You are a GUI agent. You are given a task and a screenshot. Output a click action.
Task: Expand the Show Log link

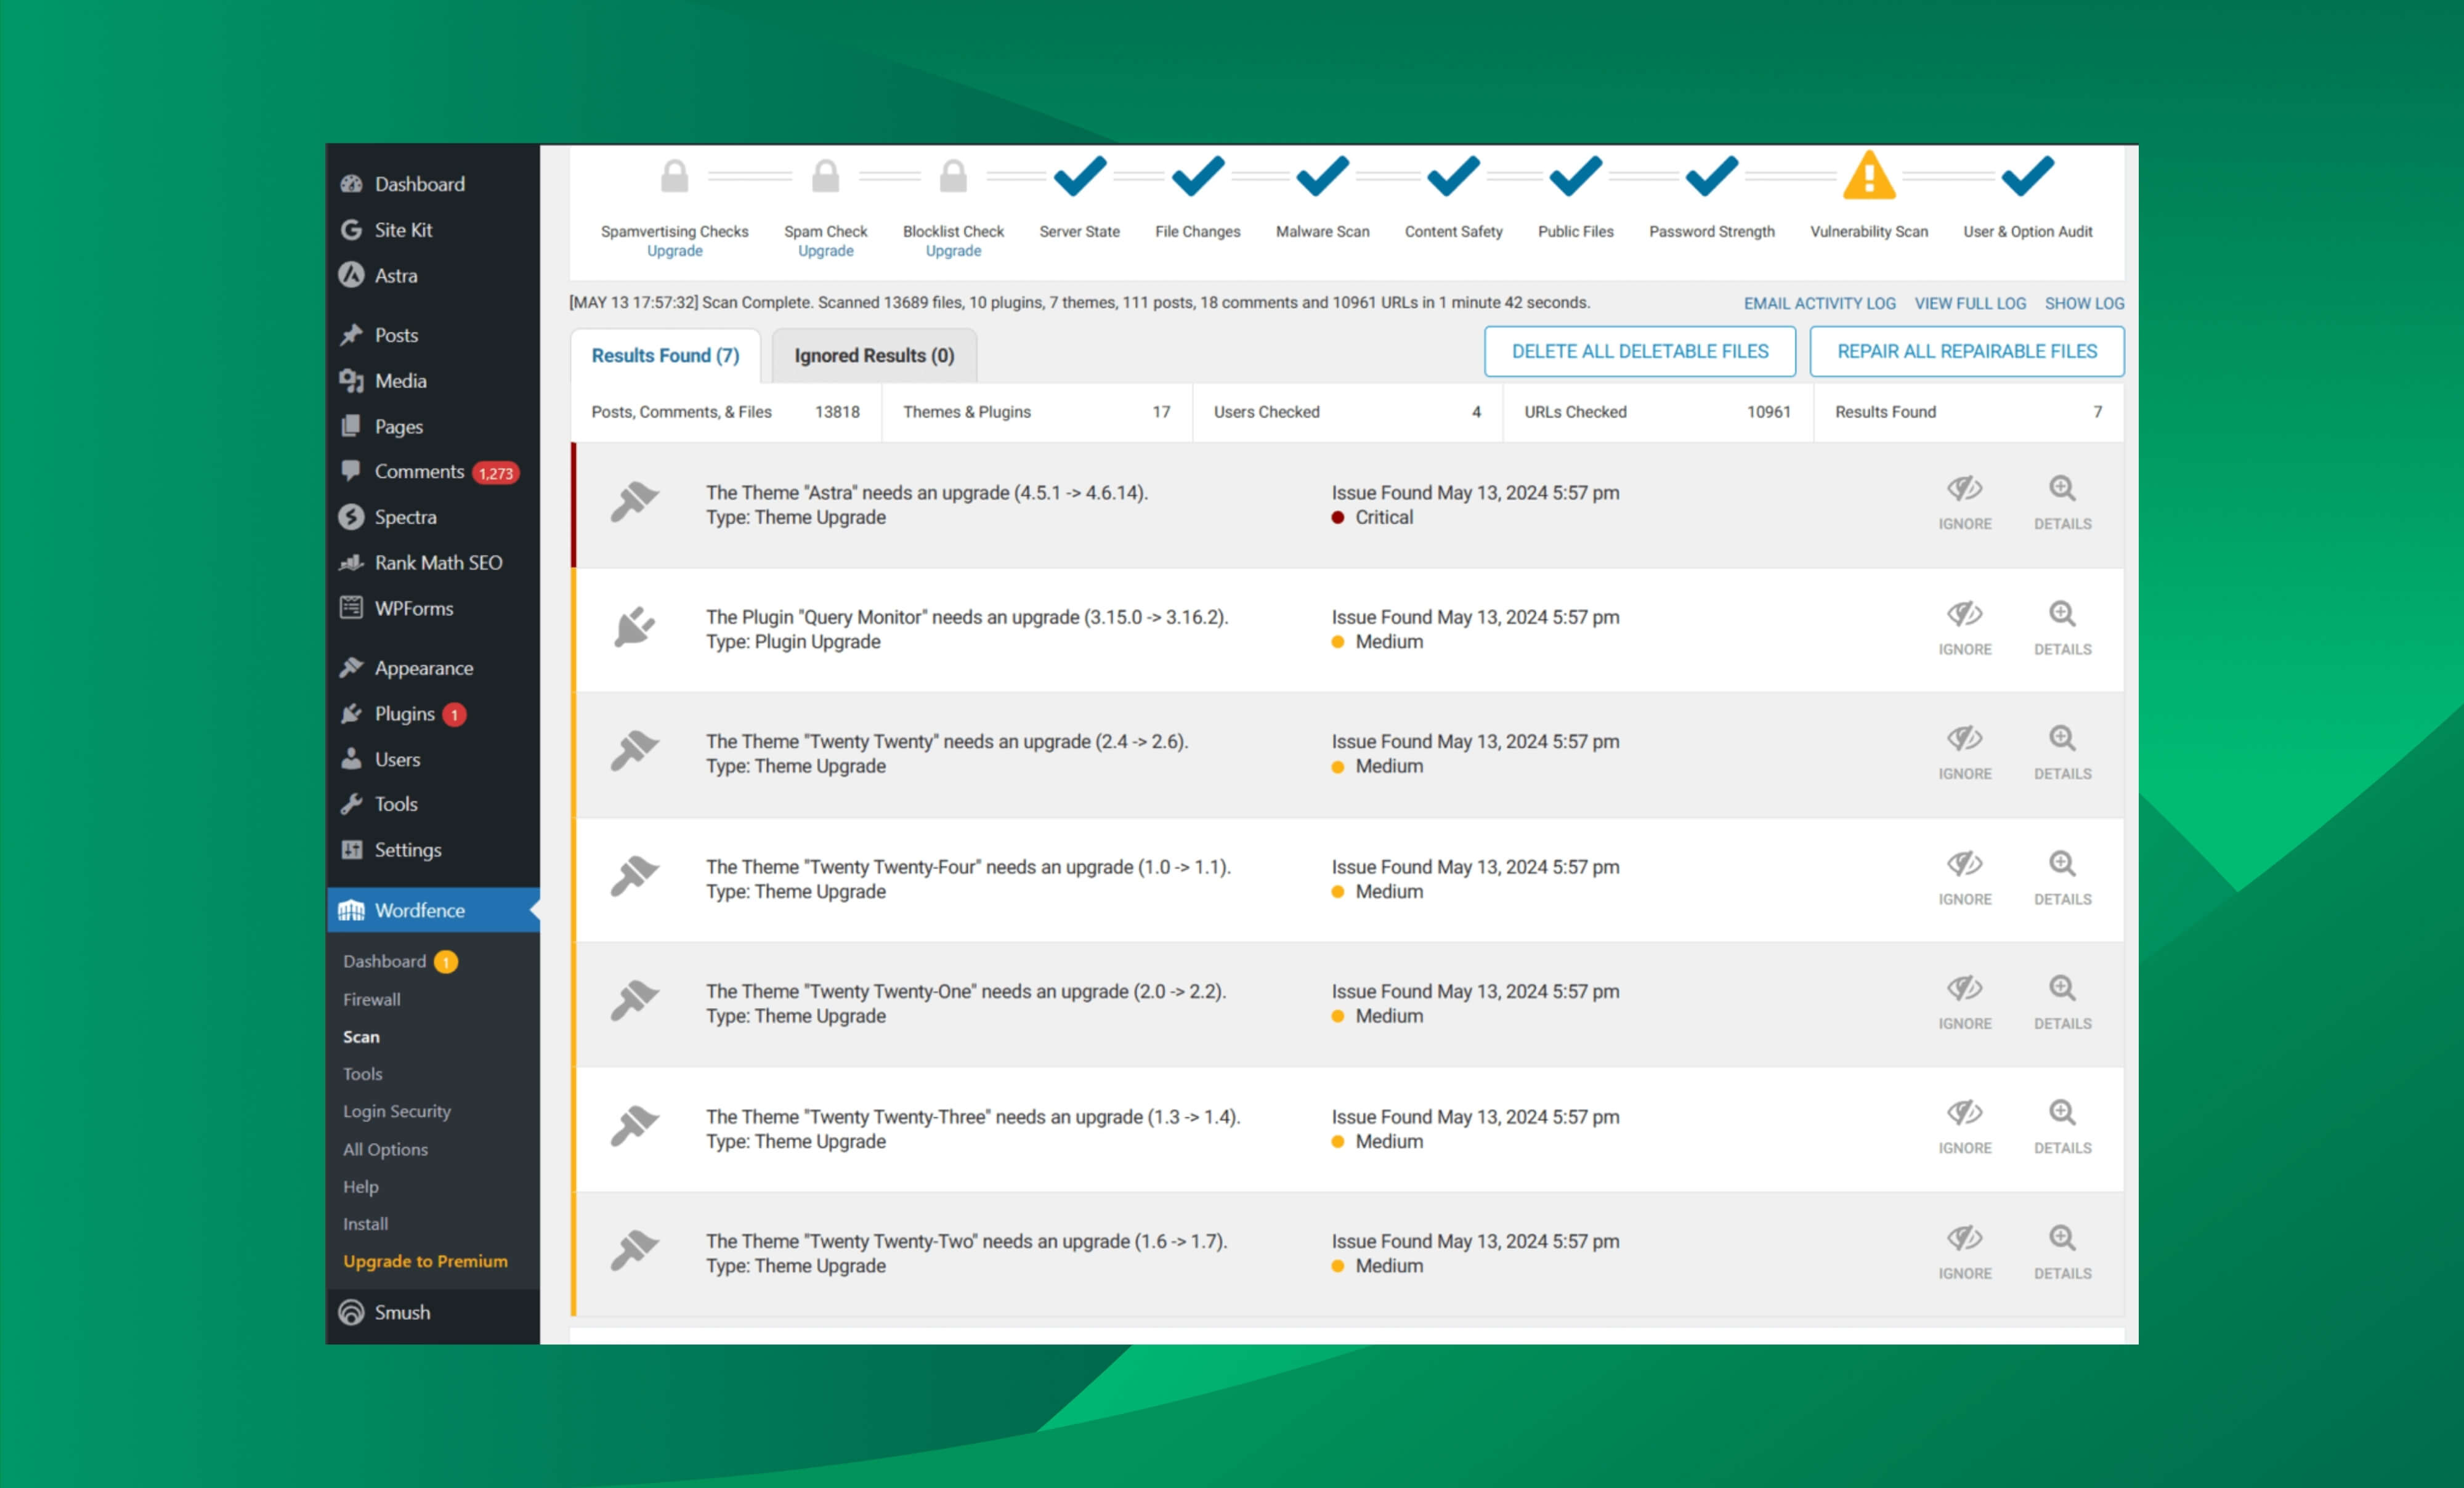(x=2084, y=303)
